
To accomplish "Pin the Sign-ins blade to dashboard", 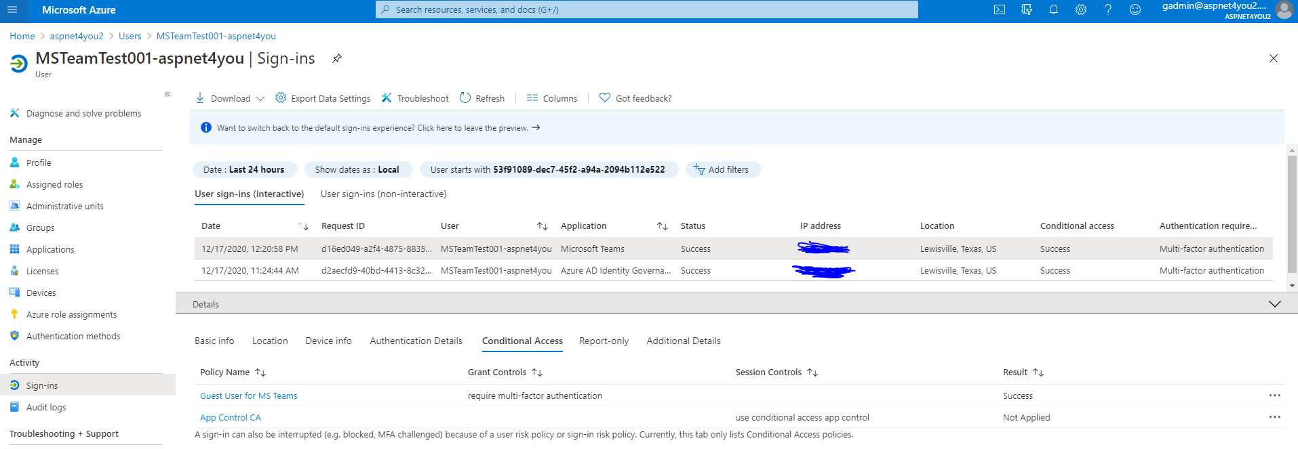I will click(x=336, y=58).
